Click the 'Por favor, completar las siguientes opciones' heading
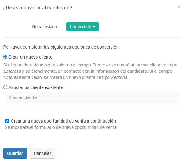This screenshot has height=163, width=185. 61,47
